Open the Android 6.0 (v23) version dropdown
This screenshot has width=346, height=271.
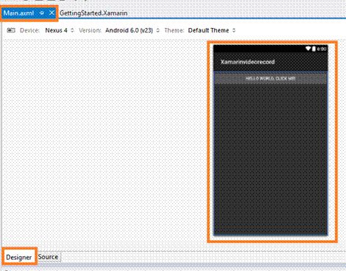click(133, 30)
